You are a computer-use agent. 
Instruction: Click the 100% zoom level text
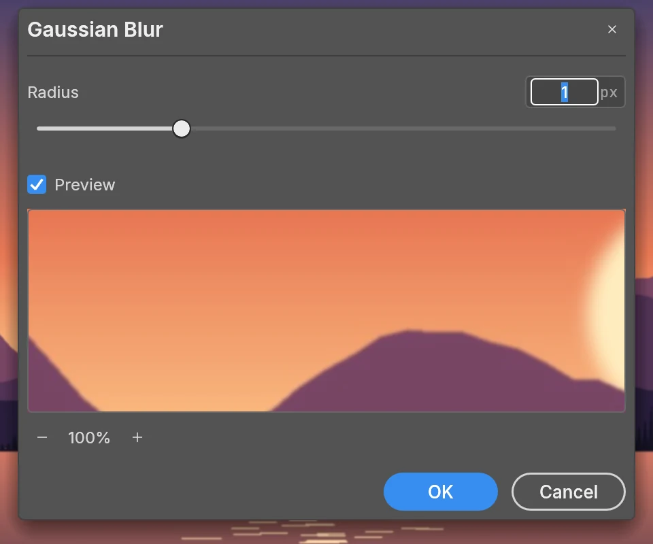(x=89, y=438)
